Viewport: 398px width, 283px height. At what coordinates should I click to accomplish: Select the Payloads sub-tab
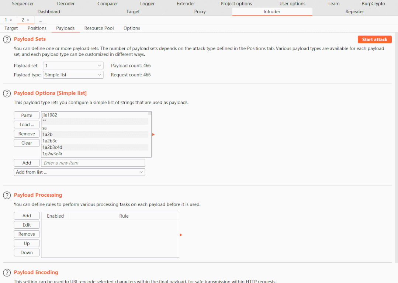tap(66, 28)
